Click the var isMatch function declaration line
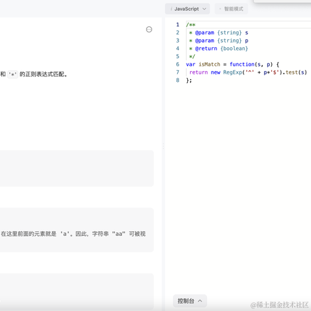 (233, 64)
